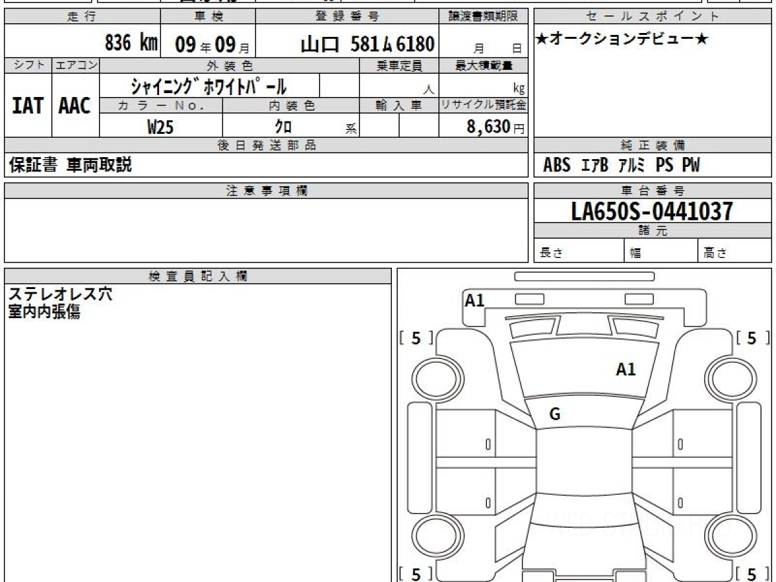Click the 乗車定員 header
The width and height of the screenshot is (776, 582).
point(399,65)
